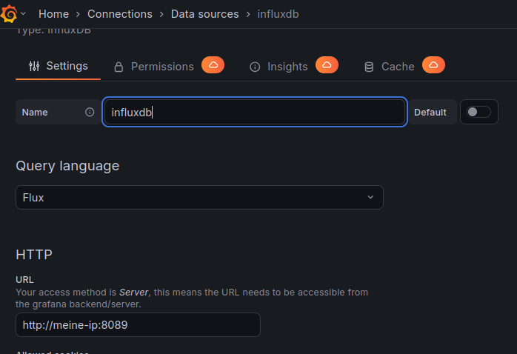Open the Query language dropdown showing Flux
517x354 pixels.
(x=199, y=198)
